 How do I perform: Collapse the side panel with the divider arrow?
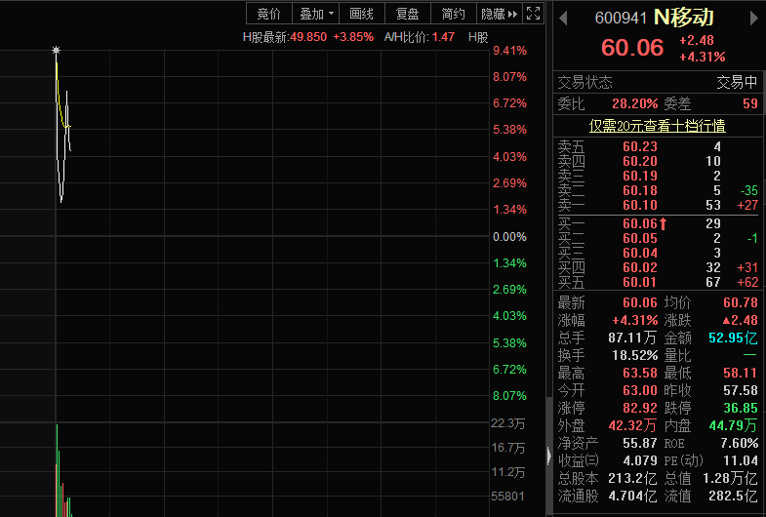coord(548,456)
